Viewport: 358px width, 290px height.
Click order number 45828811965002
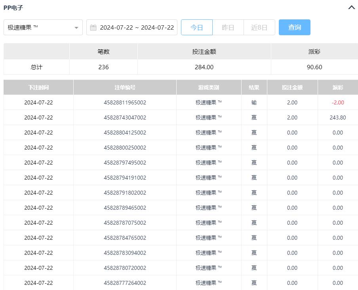click(x=125, y=102)
